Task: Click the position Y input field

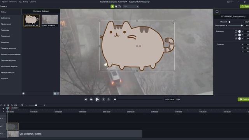Action: (x=246, y=48)
